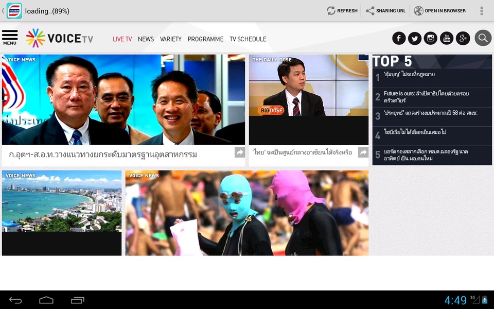
Task: Select the LIVE TV menu item
Action: click(x=122, y=39)
